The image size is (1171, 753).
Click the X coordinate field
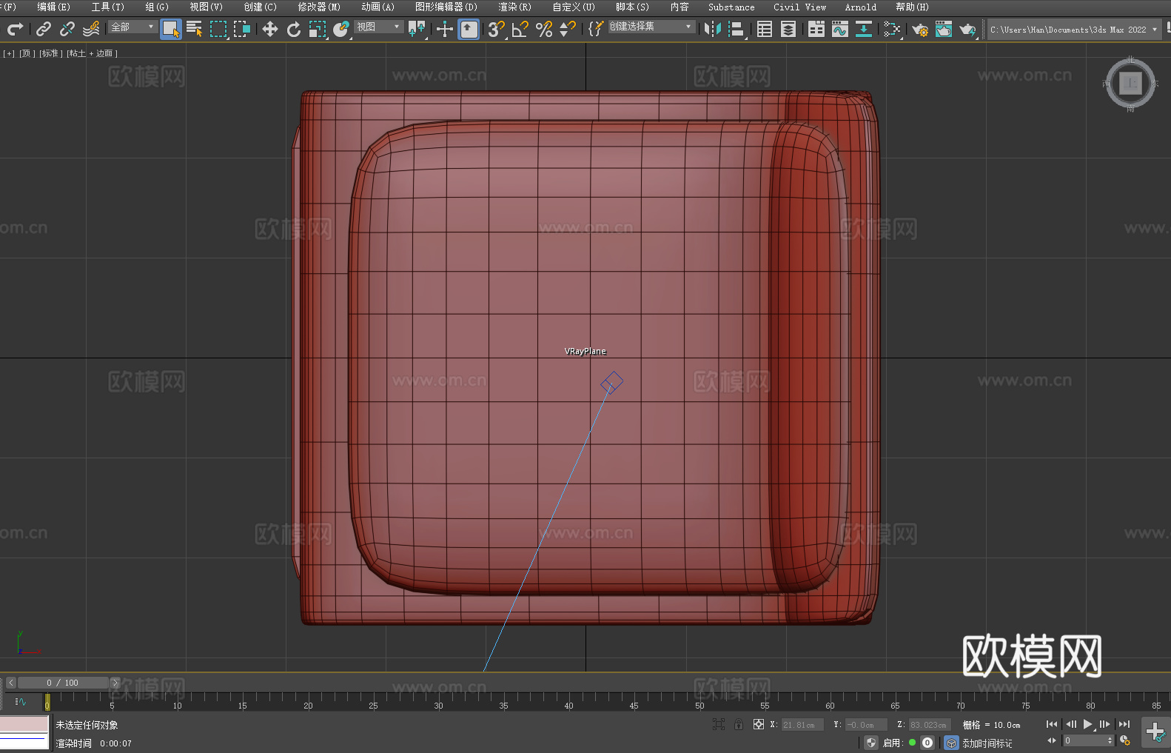tap(802, 725)
